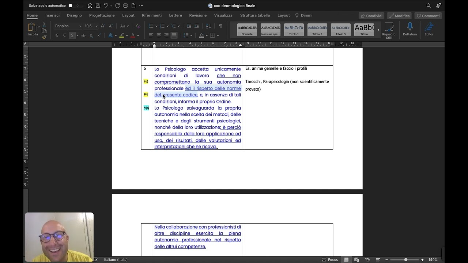Click the Undo arrow icon
The width and height of the screenshot is (468, 263).
[106, 5]
